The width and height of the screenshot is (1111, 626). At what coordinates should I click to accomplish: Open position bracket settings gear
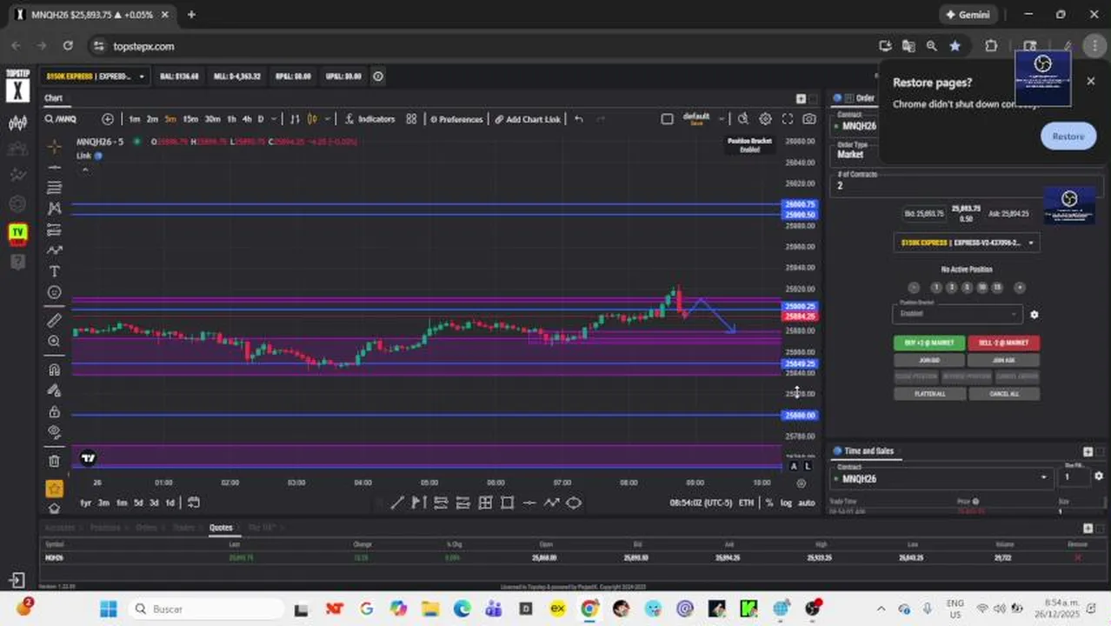point(1034,315)
